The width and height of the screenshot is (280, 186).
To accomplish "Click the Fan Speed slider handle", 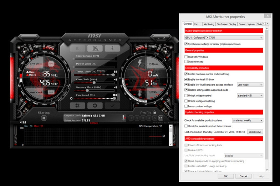I will click(x=114, y=98).
